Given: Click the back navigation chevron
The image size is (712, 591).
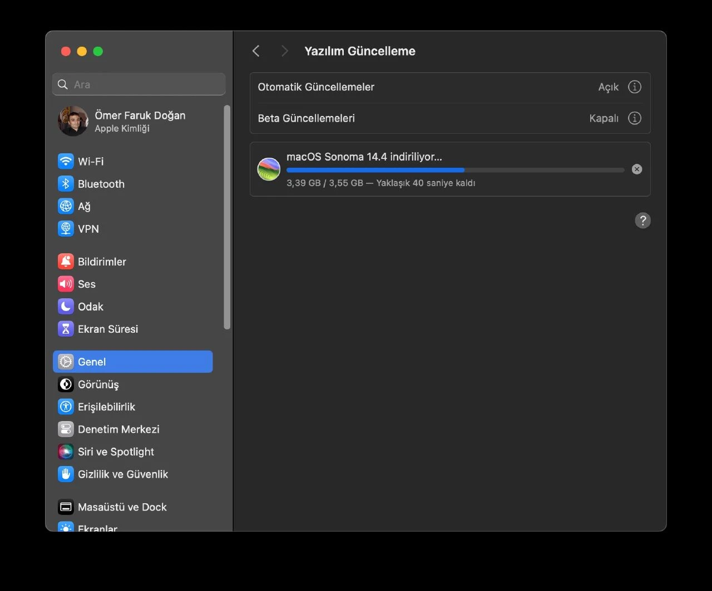Looking at the screenshot, I should click(x=255, y=51).
